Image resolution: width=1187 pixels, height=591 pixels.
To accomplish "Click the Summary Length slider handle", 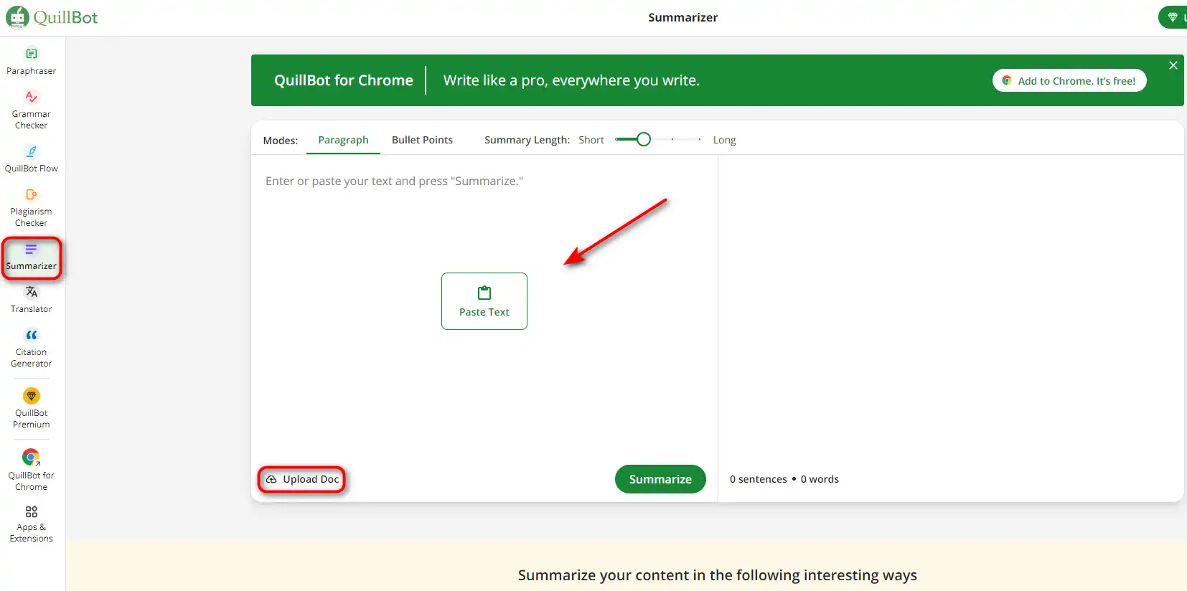I will point(644,139).
